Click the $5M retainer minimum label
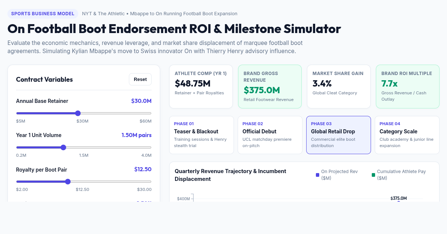Image resolution: width=447 pixels, height=234 pixels. pos(20,121)
